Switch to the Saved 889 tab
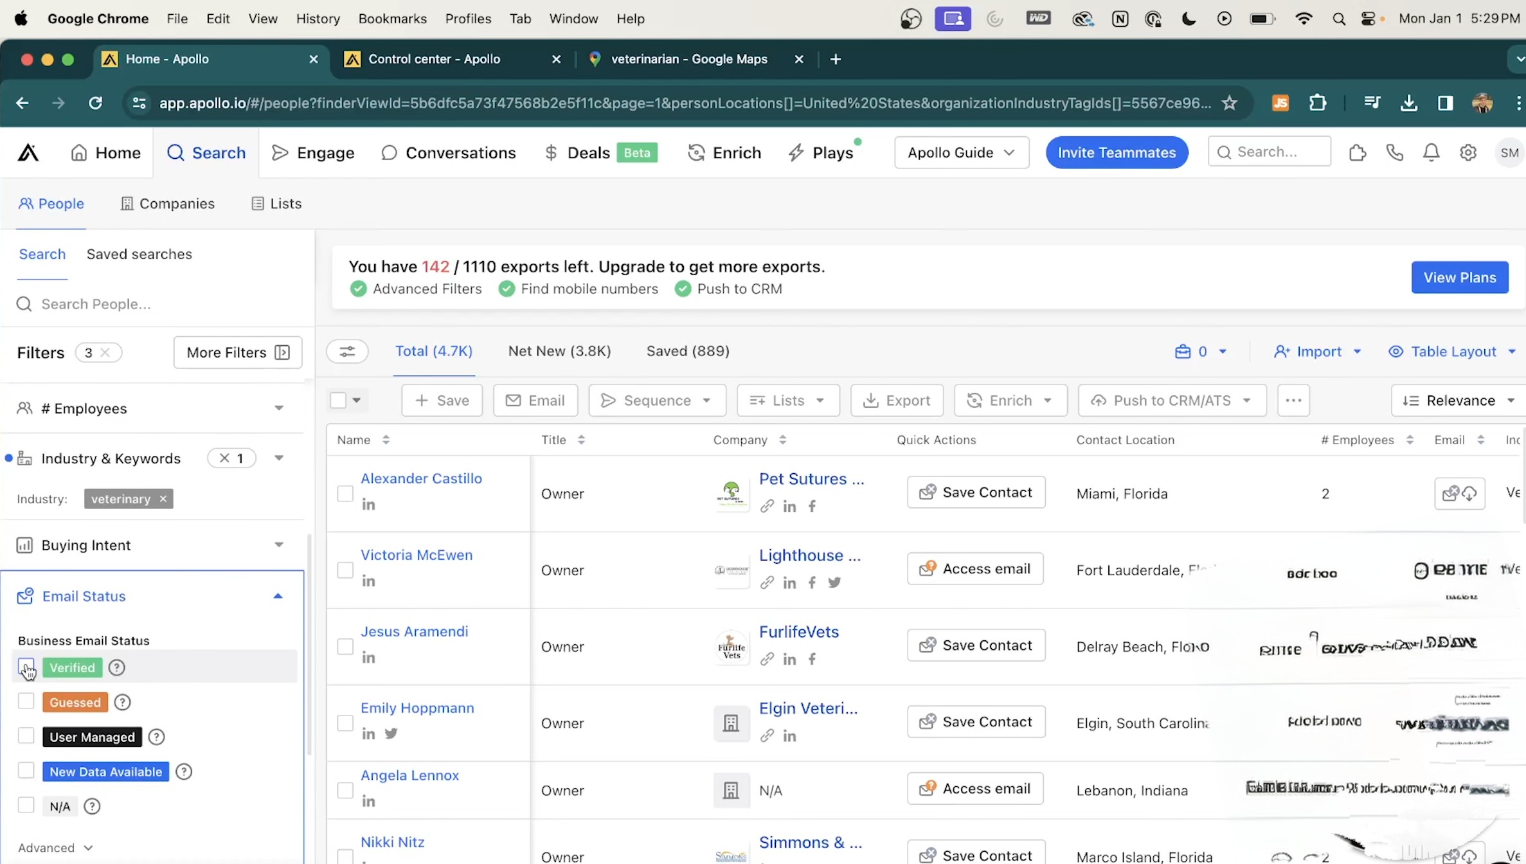Image resolution: width=1526 pixels, height=864 pixels. (688, 350)
